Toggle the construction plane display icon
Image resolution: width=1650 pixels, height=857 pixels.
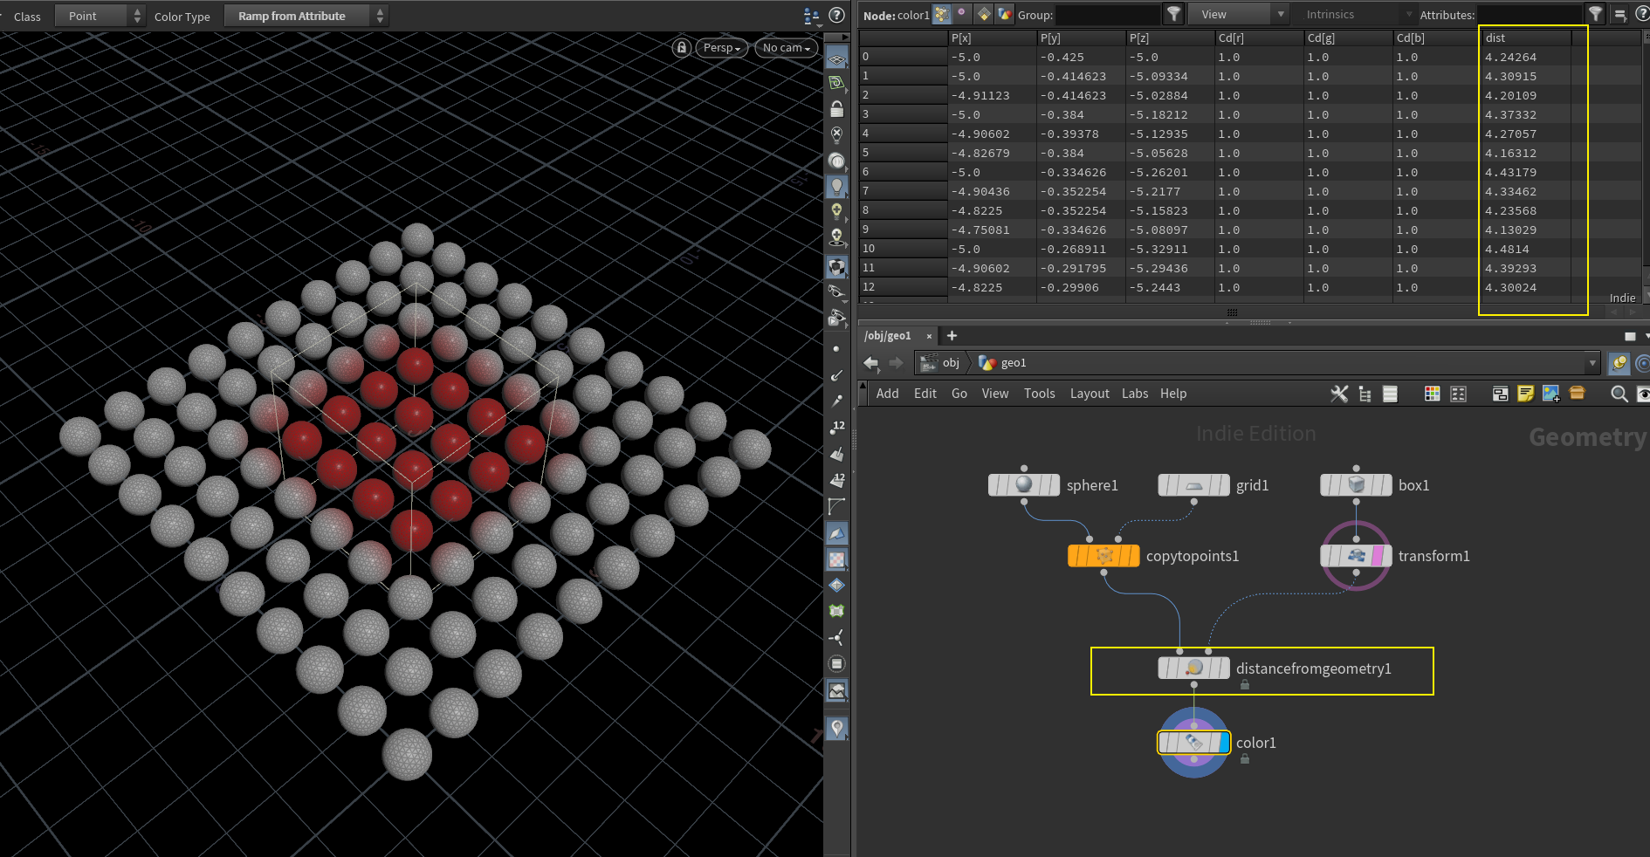(836, 58)
